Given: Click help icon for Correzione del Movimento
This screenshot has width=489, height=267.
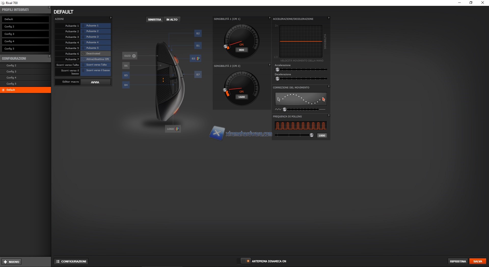Looking at the screenshot, I should [329, 87].
